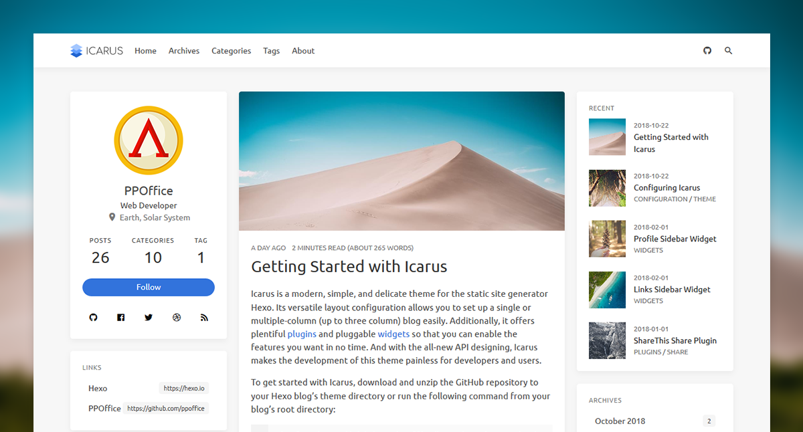Click the Posts count 26
Screen dimensions: 803x432
(100, 258)
